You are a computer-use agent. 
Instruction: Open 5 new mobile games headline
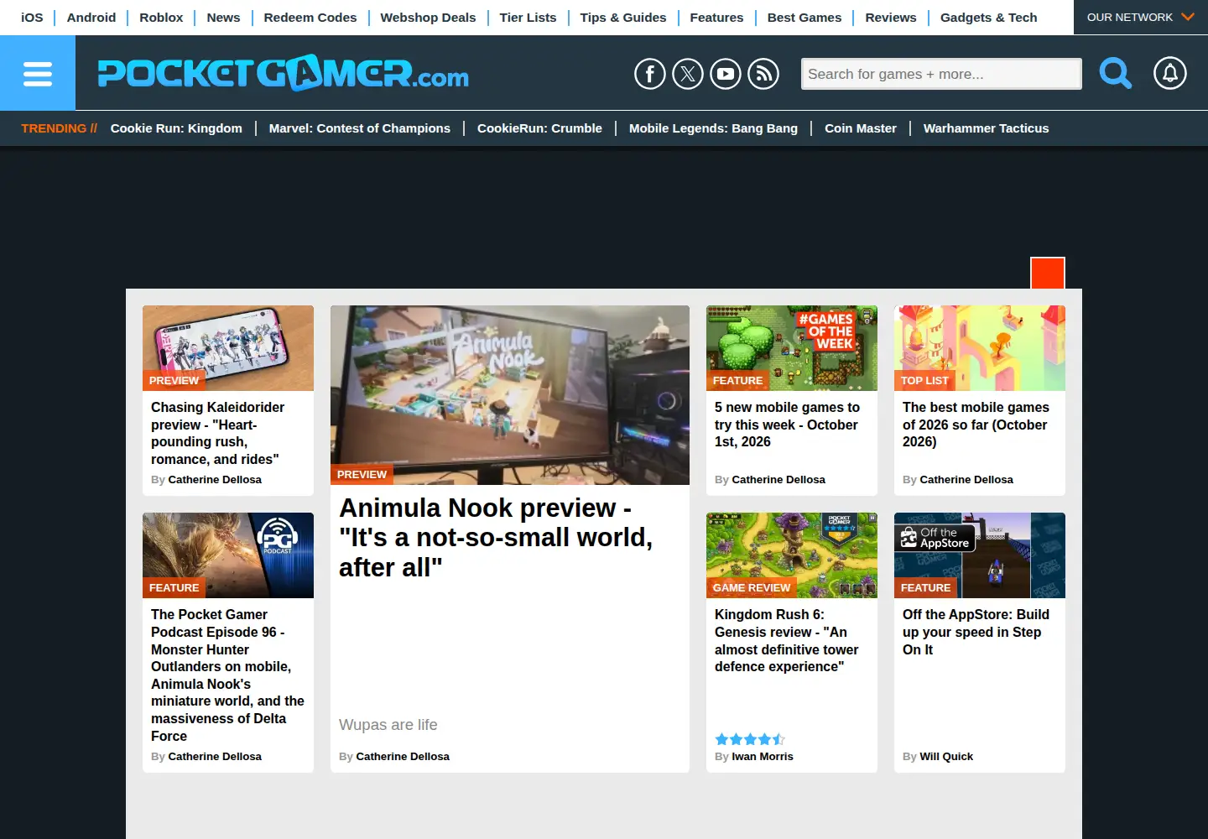click(787, 425)
